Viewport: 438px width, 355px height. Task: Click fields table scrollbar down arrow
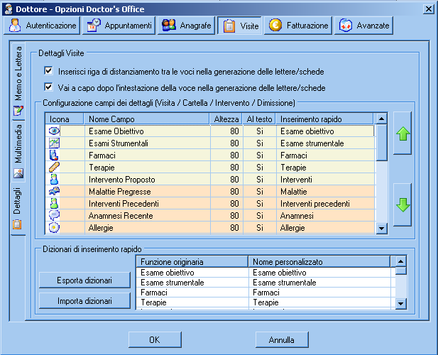[381, 229]
